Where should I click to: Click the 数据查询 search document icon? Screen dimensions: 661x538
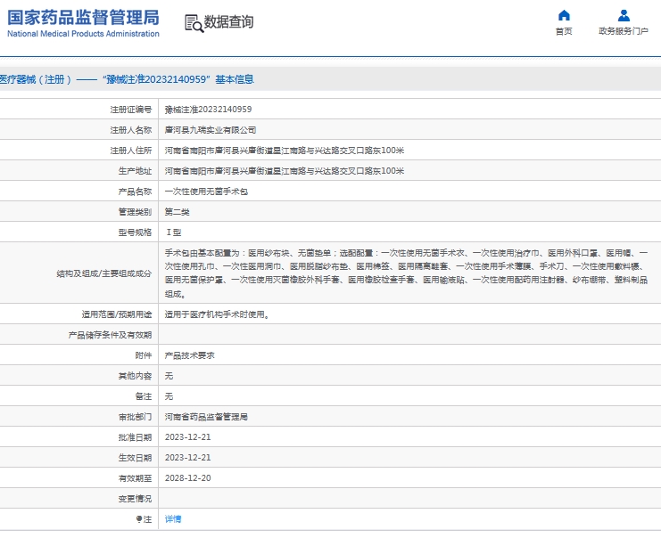(194, 23)
